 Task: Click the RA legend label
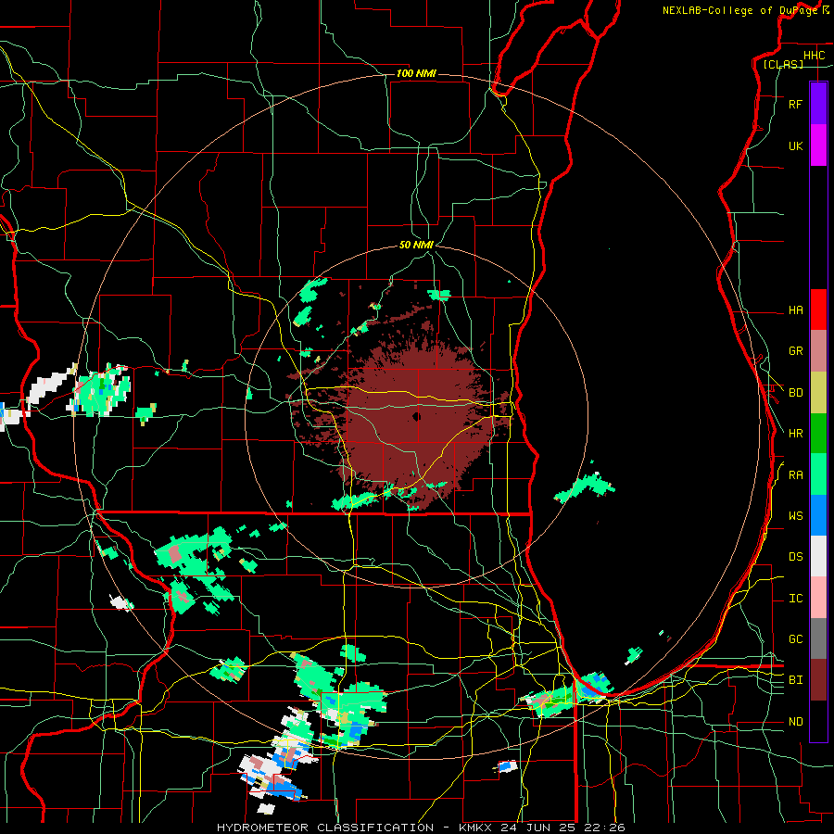click(x=795, y=475)
